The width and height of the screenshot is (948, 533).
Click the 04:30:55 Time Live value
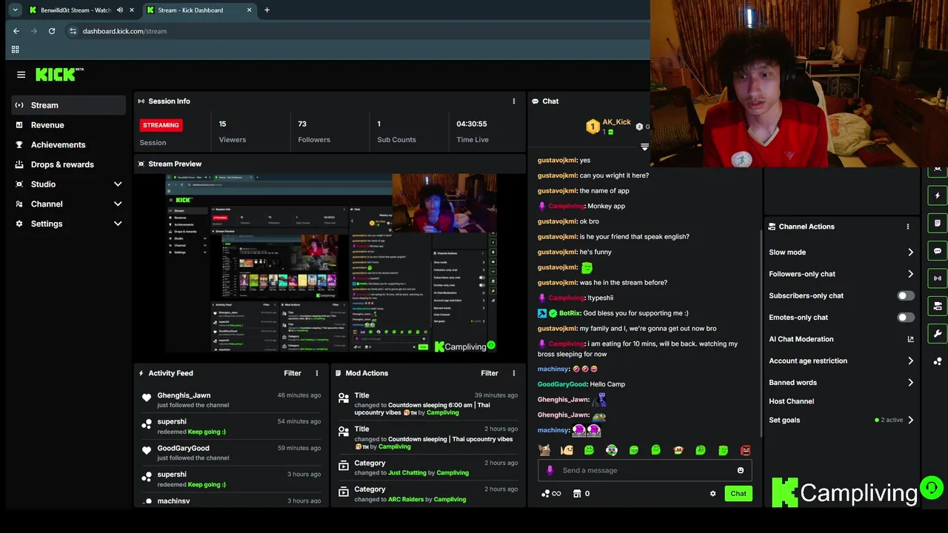coord(472,124)
